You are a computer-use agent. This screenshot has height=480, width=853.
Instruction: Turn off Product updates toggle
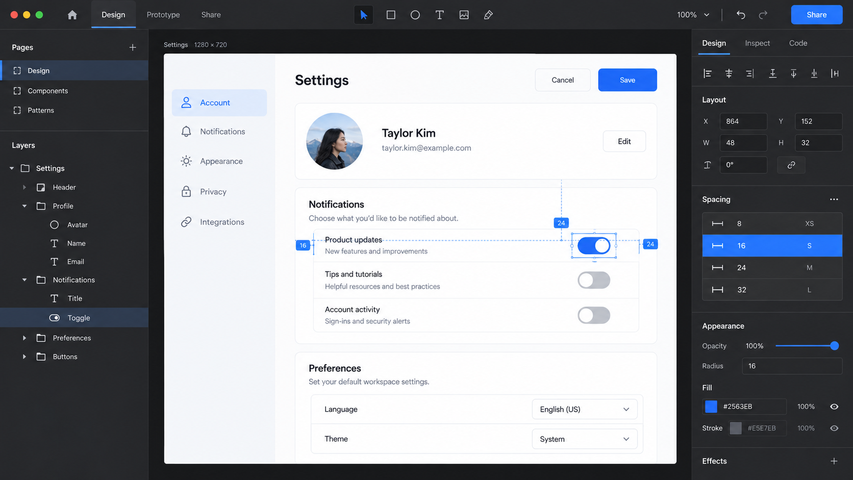click(x=594, y=246)
